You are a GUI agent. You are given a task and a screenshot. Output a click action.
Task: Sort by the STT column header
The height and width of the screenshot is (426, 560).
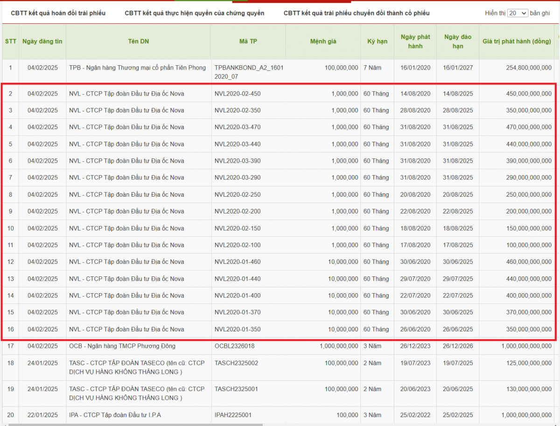pyautogui.click(x=10, y=41)
